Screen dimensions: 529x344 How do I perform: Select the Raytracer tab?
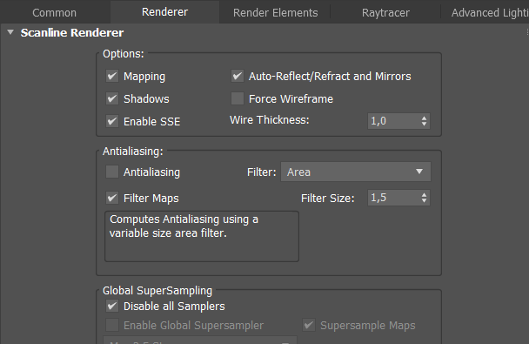coord(385,12)
